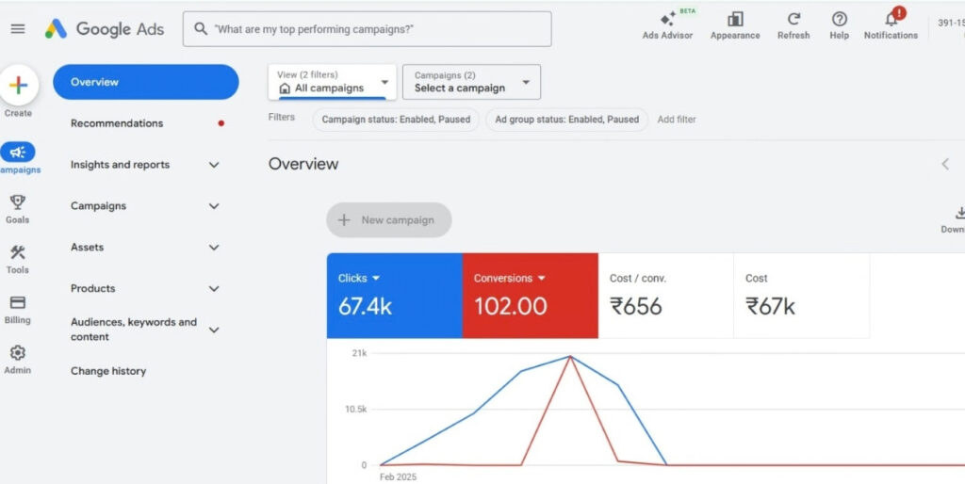Open the Tools wrench icon
965x484 pixels.
click(x=18, y=252)
